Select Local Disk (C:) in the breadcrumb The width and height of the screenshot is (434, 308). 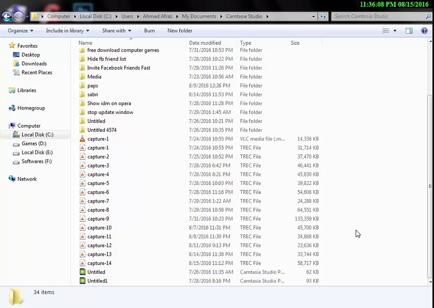95,17
